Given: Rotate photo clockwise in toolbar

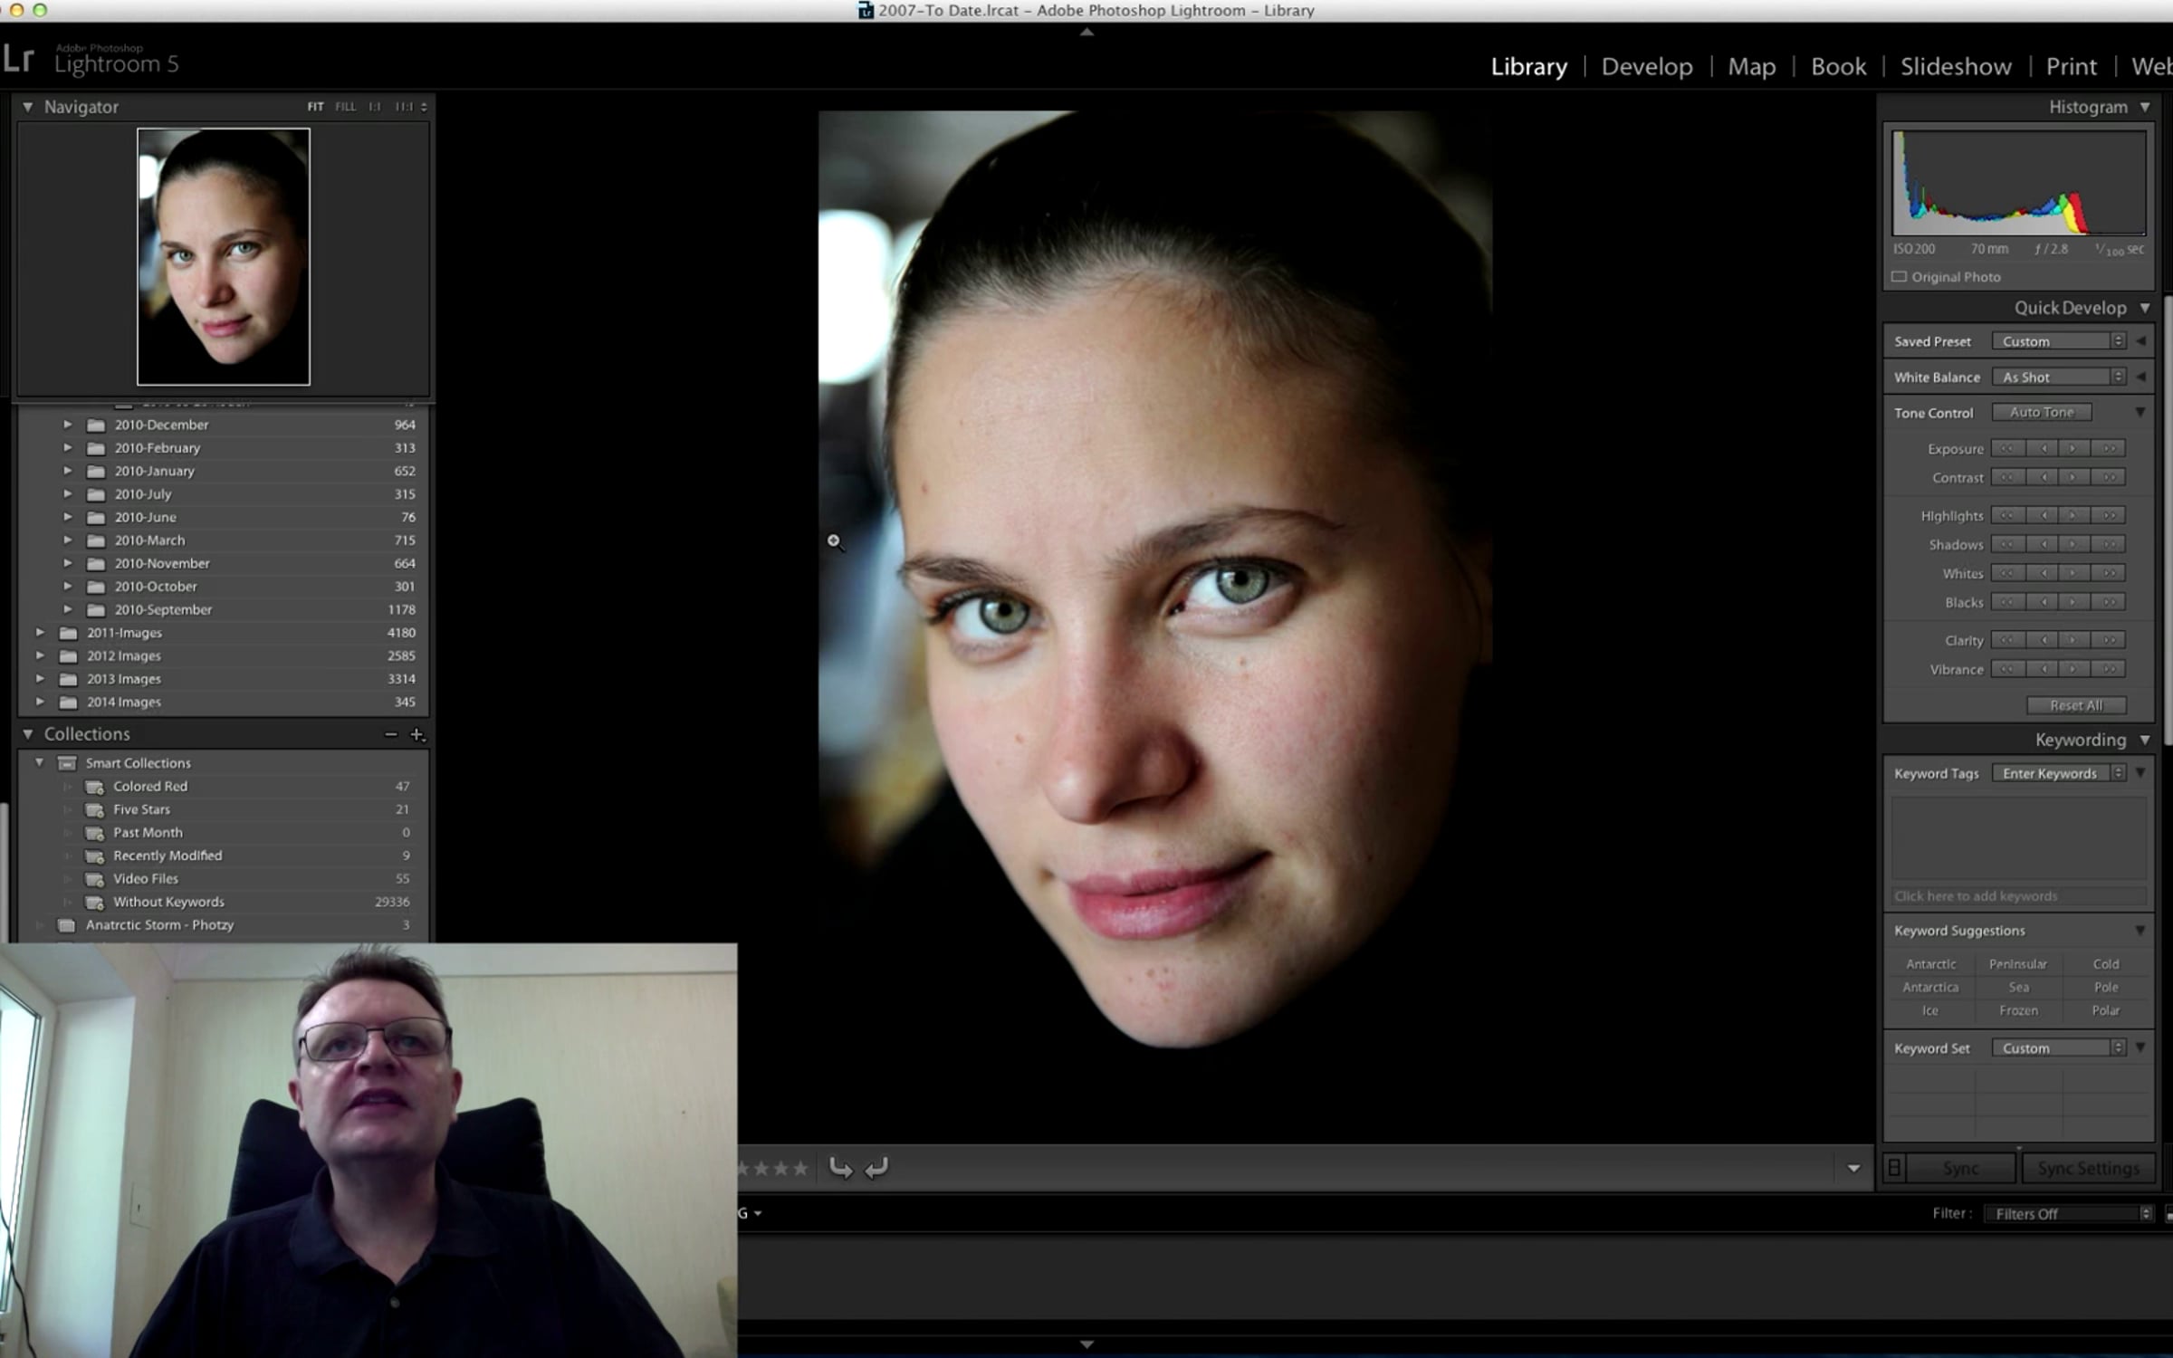Looking at the screenshot, I should click(876, 1168).
